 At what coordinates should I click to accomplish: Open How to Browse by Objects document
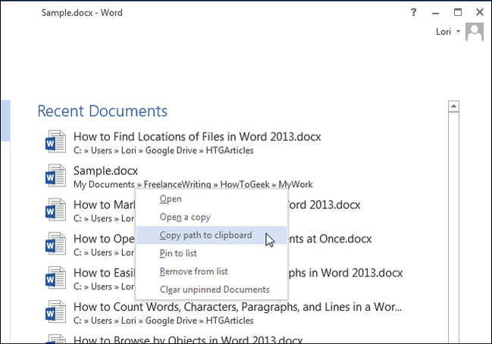188,339
